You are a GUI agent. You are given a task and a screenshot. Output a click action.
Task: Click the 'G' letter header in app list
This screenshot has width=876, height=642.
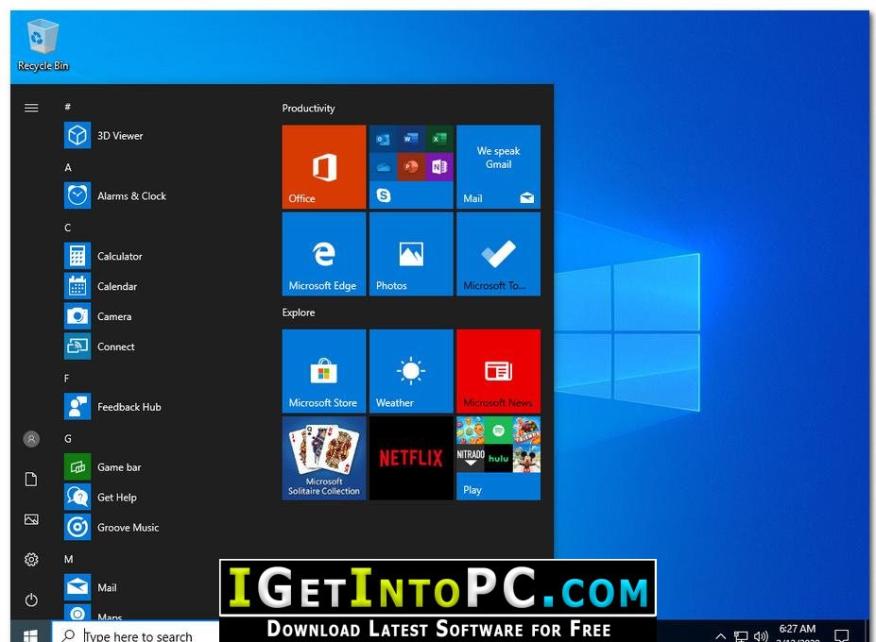pos(68,439)
